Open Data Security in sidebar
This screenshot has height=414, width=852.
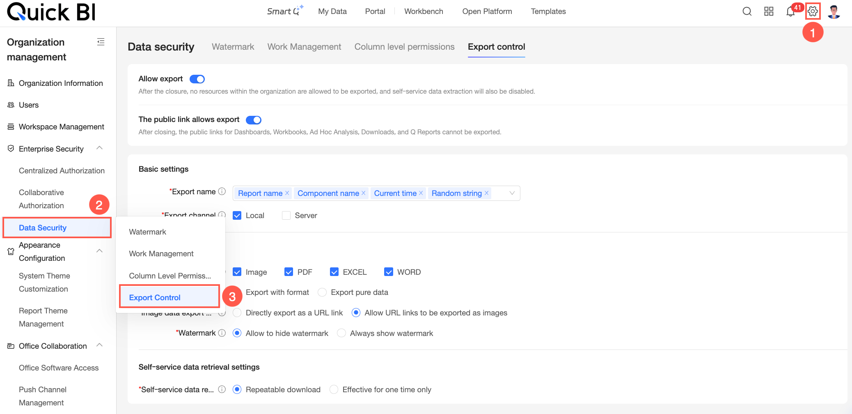tap(57, 228)
